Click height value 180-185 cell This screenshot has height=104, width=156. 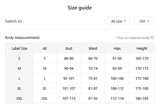point(142,98)
